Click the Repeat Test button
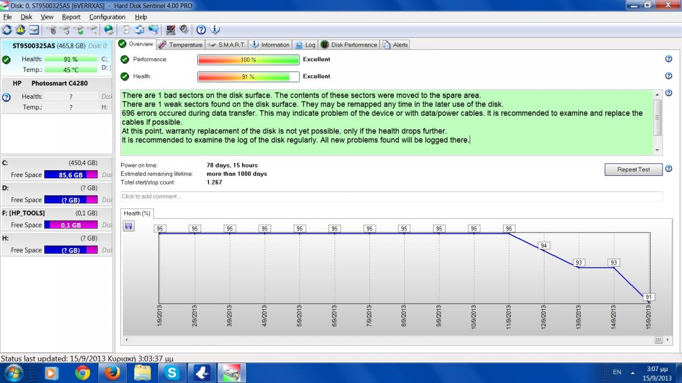The height and width of the screenshot is (383, 682). point(633,169)
